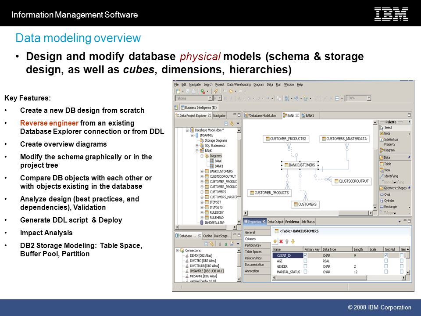The width and height of the screenshot is (421, 316).
Task: Select the CUSTOMER_PRODUCTS table in diagram
Action: point(269,193)
